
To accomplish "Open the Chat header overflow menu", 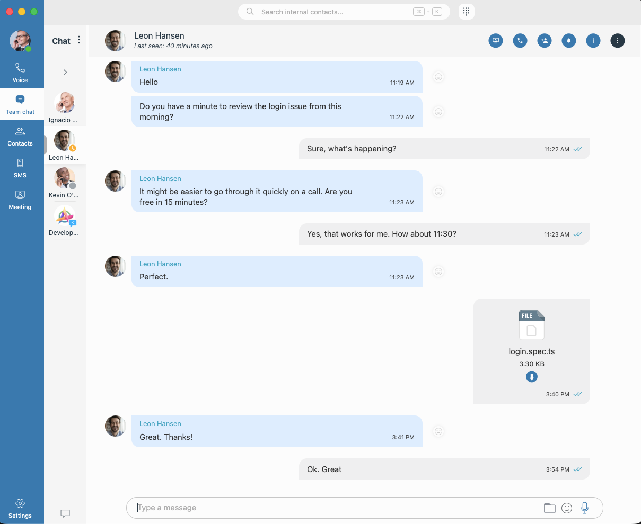I will click(78, 40).
